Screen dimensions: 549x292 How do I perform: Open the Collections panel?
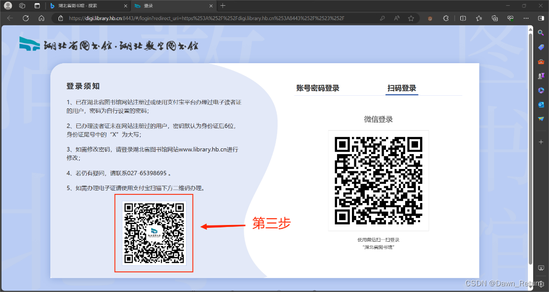click(495, 18)
